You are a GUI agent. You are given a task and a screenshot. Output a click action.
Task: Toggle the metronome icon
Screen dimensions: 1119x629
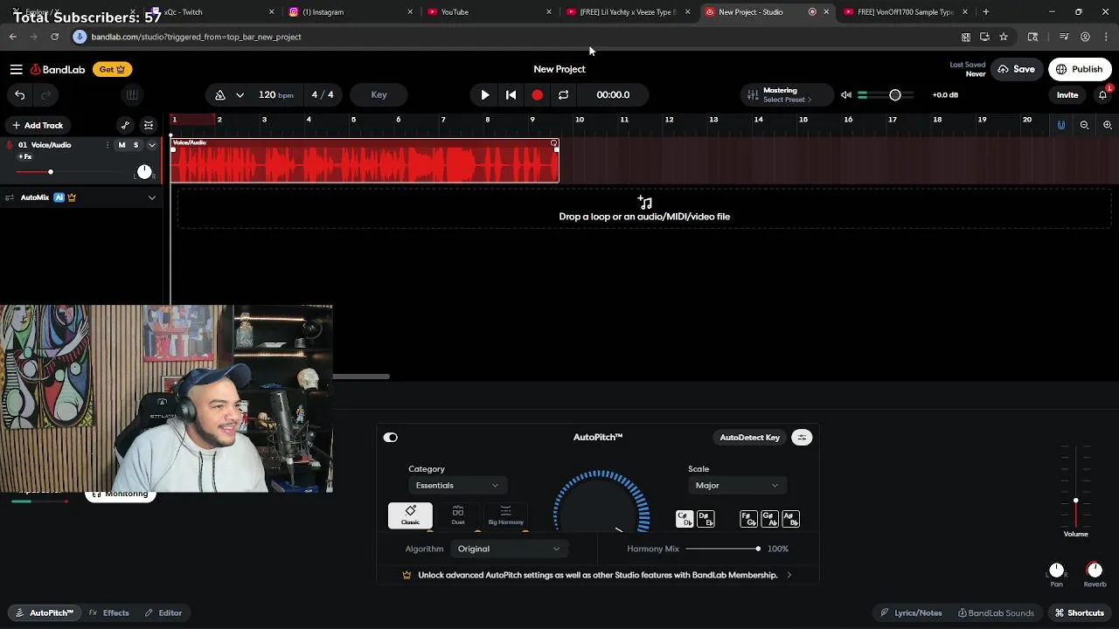(x=220, y=95)
